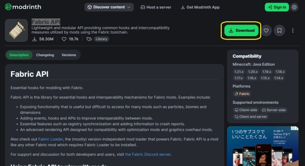Open the settings gear menu

[294, 7]
